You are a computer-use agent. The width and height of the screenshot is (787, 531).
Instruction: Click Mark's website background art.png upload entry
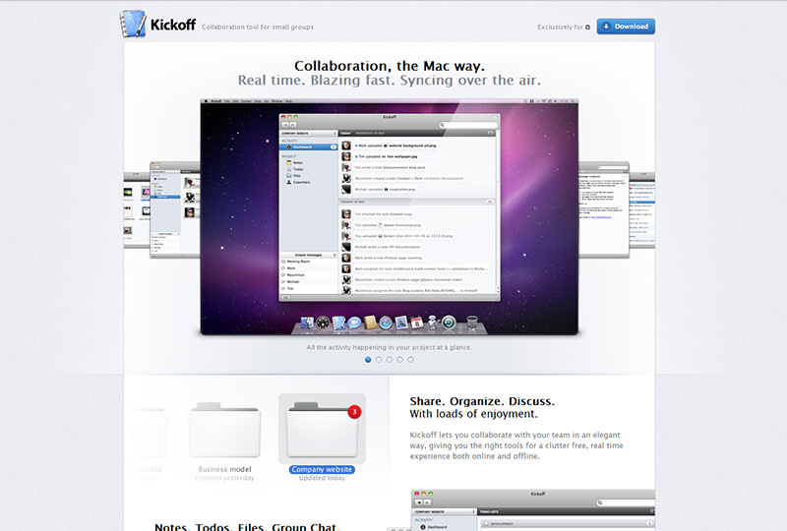click(x=395, y=146)
